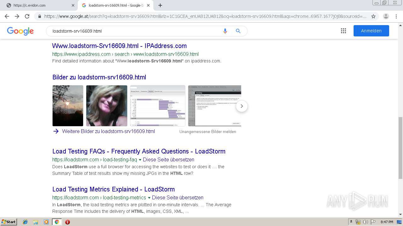Switch to the loadstorm-srv16609.html Google tab

(x=115, y=5)
